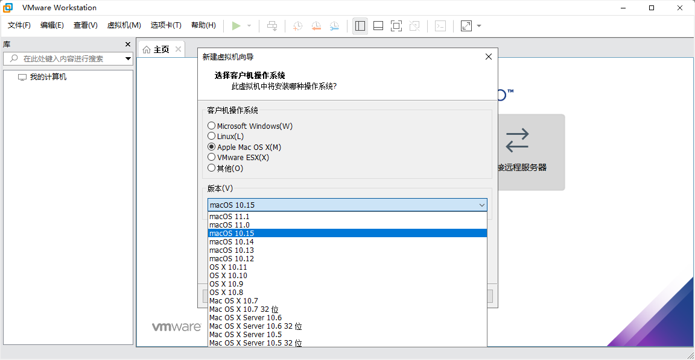Click the green Power On play icon

click(x=236, y=26)
